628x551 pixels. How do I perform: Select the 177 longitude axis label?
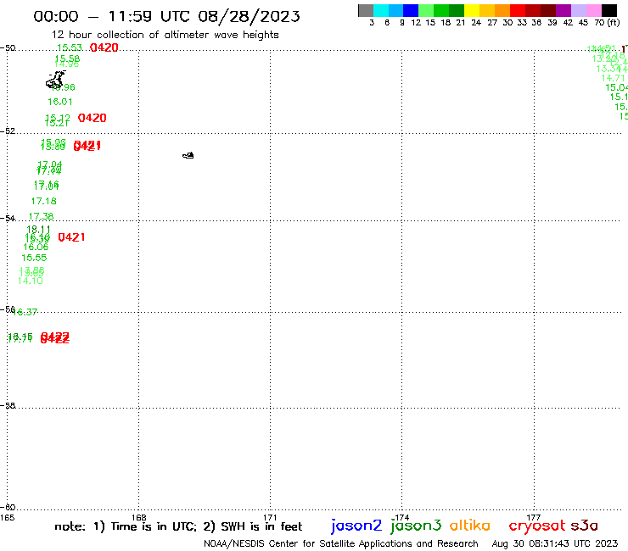tap(534, 517)
